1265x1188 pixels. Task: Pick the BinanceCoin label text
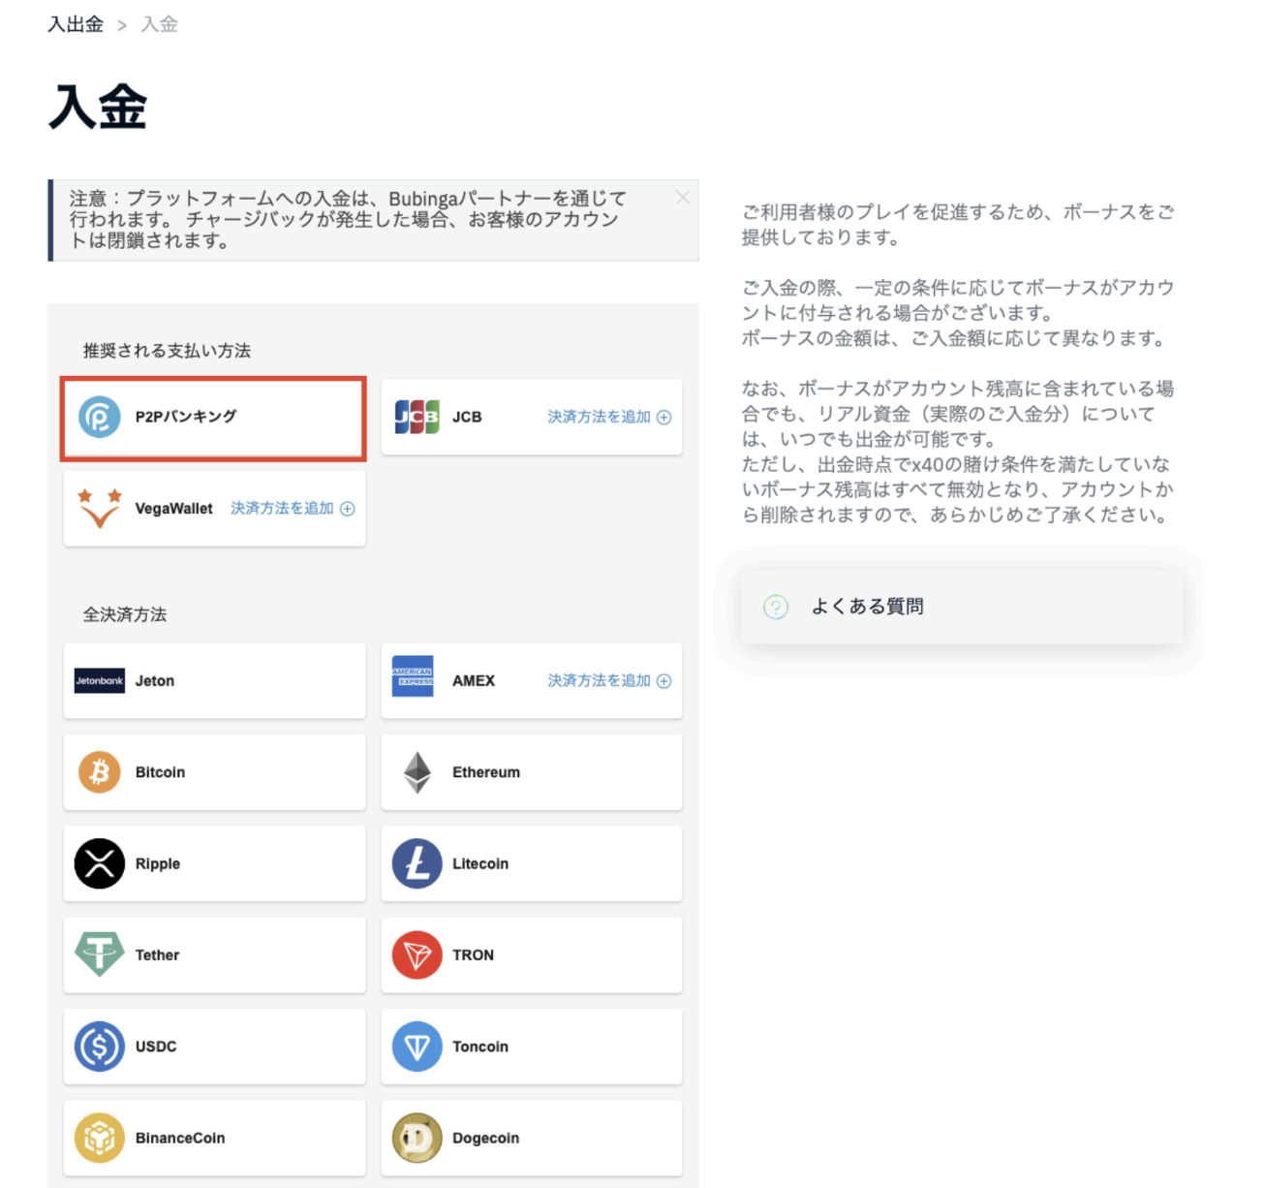coord(180,1138)
